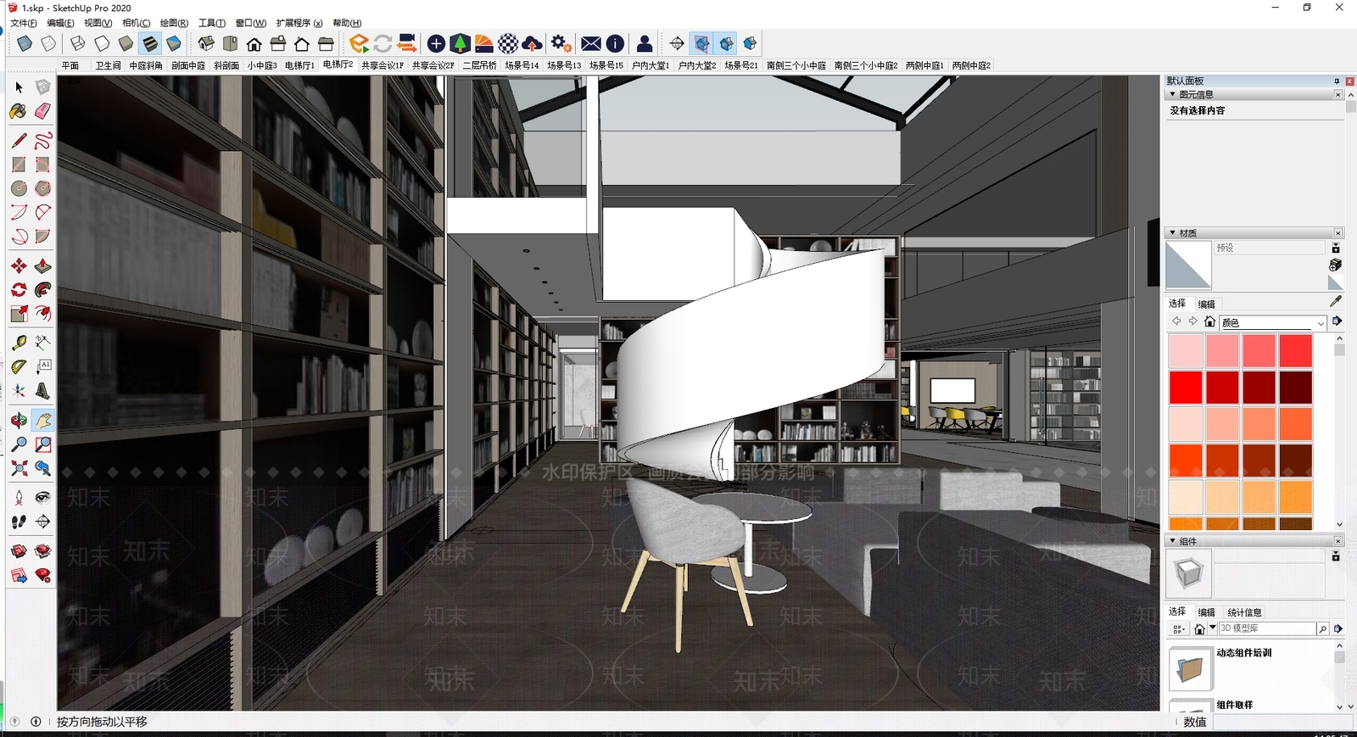Screen dimensions: 1357x737
Task: Open the 相机(C) menu
Action: pyautogui.click(x=136, y=23)
